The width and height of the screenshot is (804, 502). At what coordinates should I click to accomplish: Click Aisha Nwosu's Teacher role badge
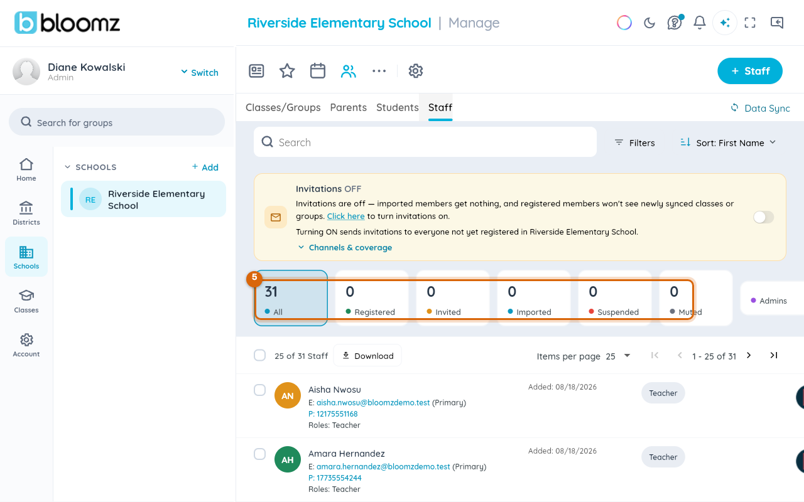(663, 393)
